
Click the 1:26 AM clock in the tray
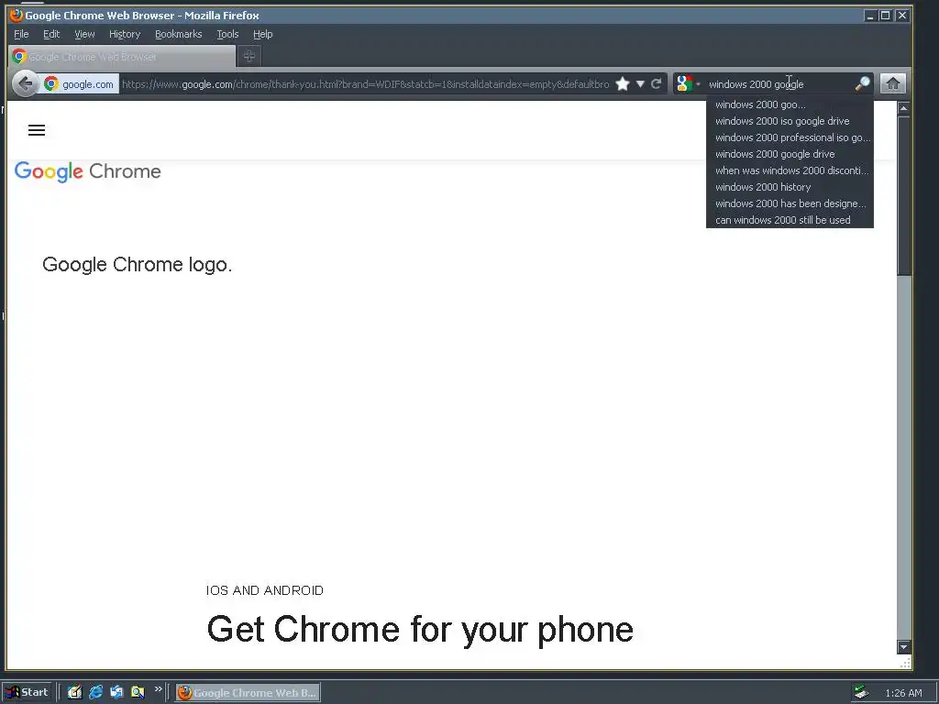(903, 693)
